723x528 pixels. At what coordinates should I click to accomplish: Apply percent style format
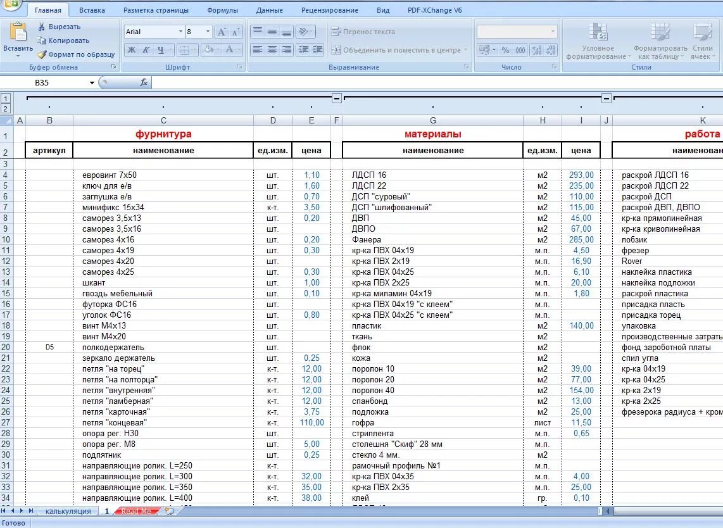pyautogui.click(x=506, y=50)
